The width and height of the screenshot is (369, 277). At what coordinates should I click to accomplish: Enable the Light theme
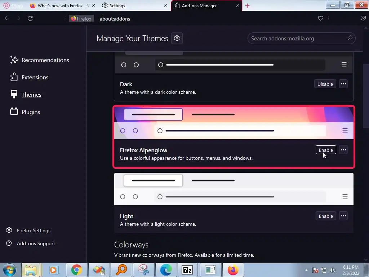tap(326, 216)
